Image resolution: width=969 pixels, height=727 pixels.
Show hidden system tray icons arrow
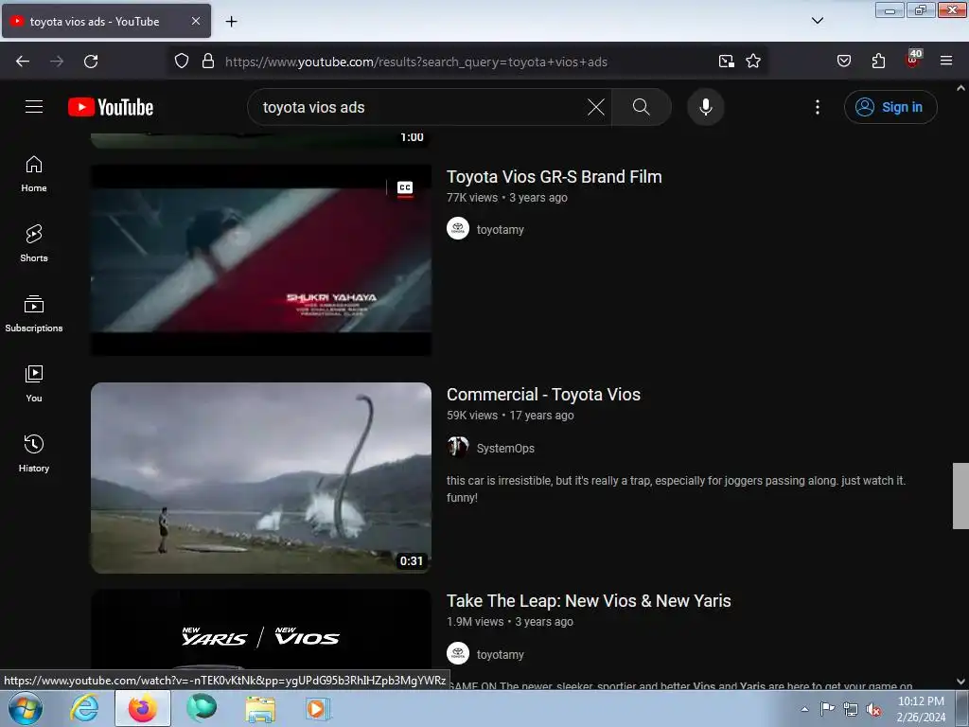pyautogui.click(x=804, y=709)
